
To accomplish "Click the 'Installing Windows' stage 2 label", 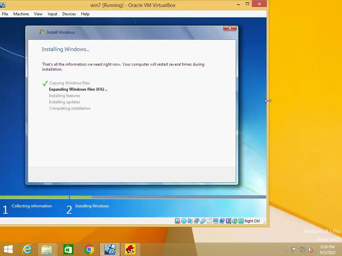I will point(92,206).
